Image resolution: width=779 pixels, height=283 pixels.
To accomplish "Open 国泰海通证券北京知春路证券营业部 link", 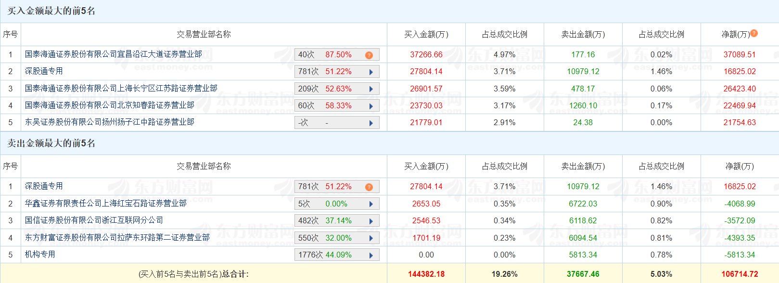I will (110, 105).
